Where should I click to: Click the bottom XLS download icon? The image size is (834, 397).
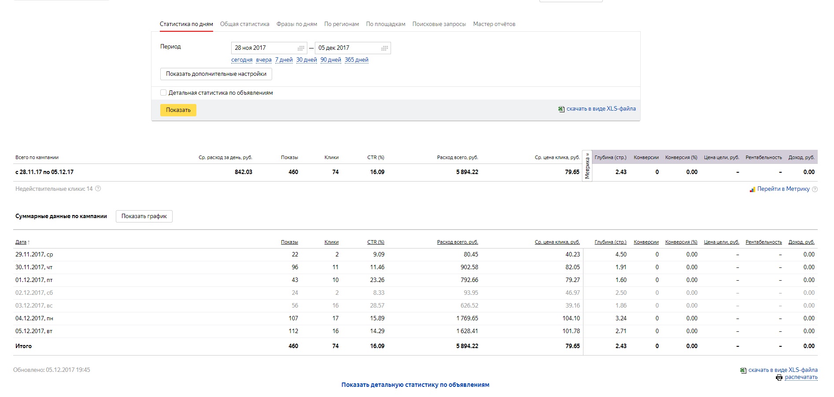point(743,371)
